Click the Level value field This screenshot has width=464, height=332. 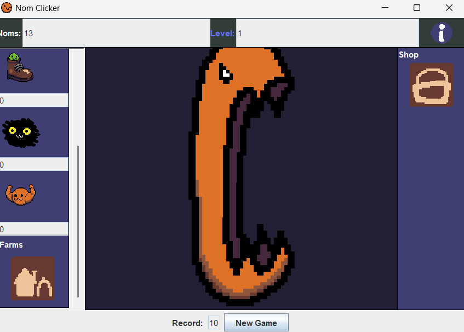[x=327, y=33]
